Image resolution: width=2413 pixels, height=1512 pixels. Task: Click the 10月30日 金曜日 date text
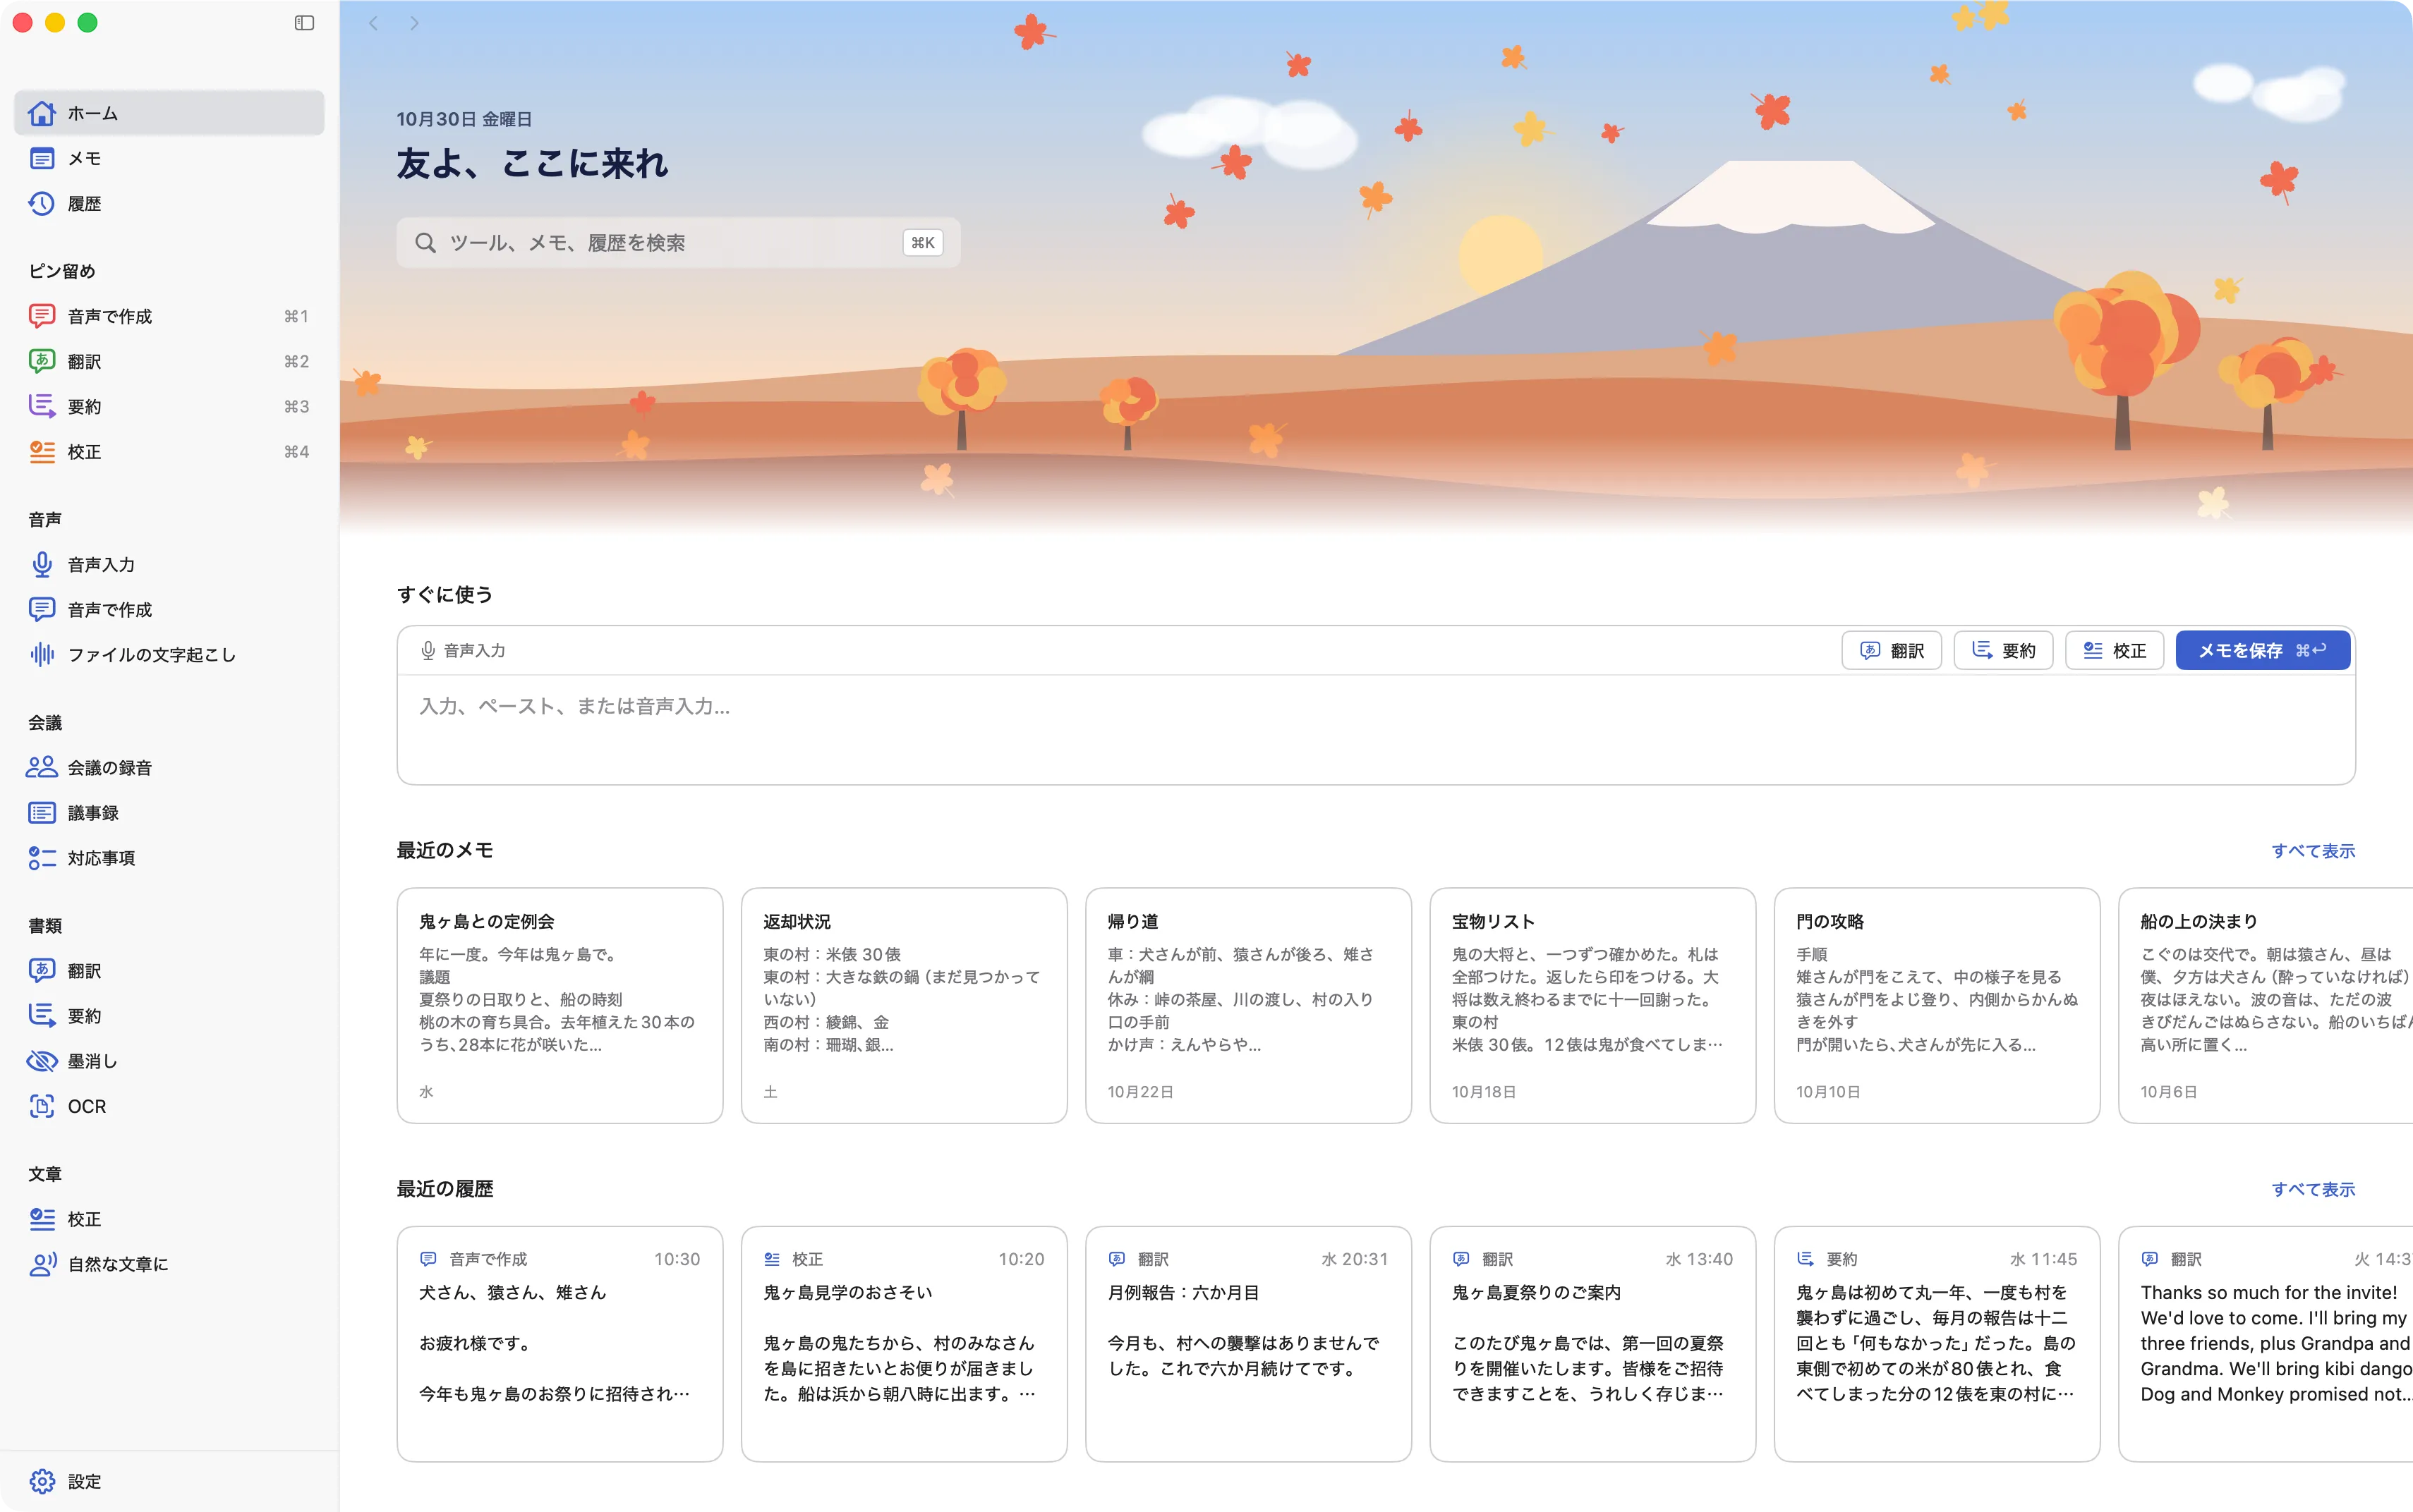click(464, 119)
